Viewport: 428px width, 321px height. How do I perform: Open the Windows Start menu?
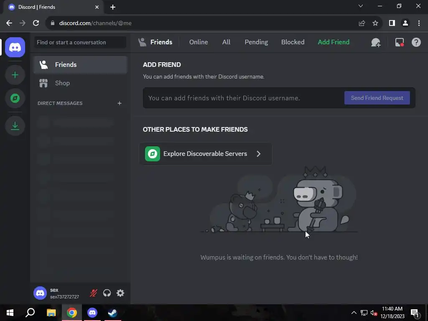(x=10, y=313)
